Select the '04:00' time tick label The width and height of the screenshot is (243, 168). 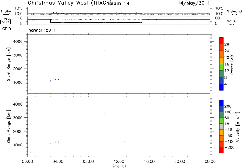tap(58, 162)
